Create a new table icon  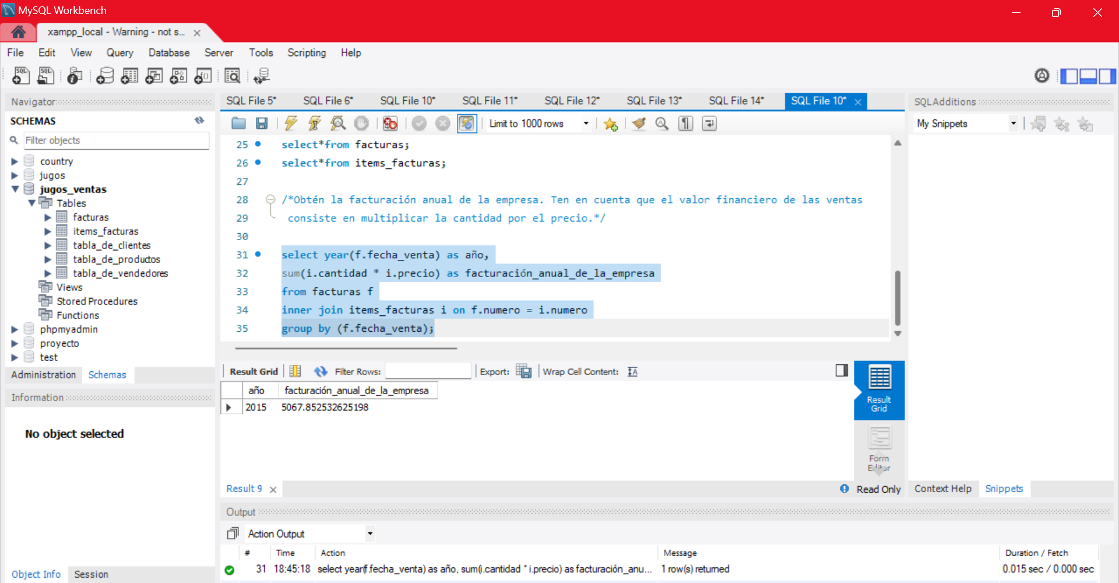point(129,76)
